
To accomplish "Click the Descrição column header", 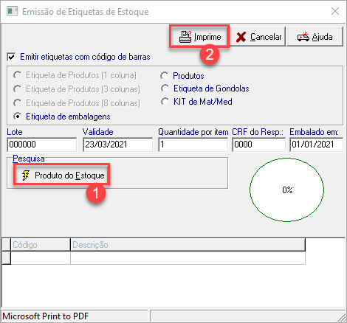I will pyautogui.click(x=188, y=245).
